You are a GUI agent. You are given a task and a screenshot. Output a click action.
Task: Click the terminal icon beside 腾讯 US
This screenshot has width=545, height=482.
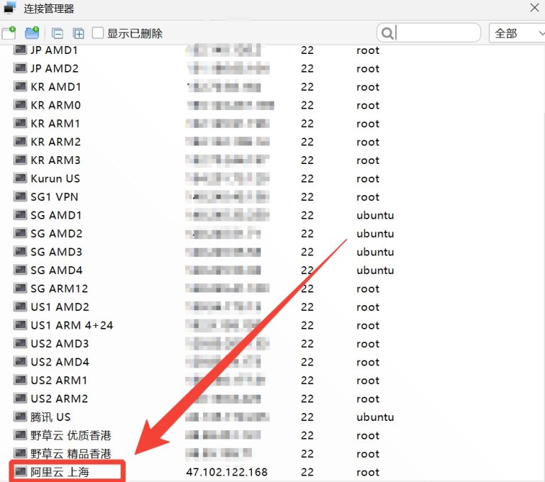coord(20,417)
